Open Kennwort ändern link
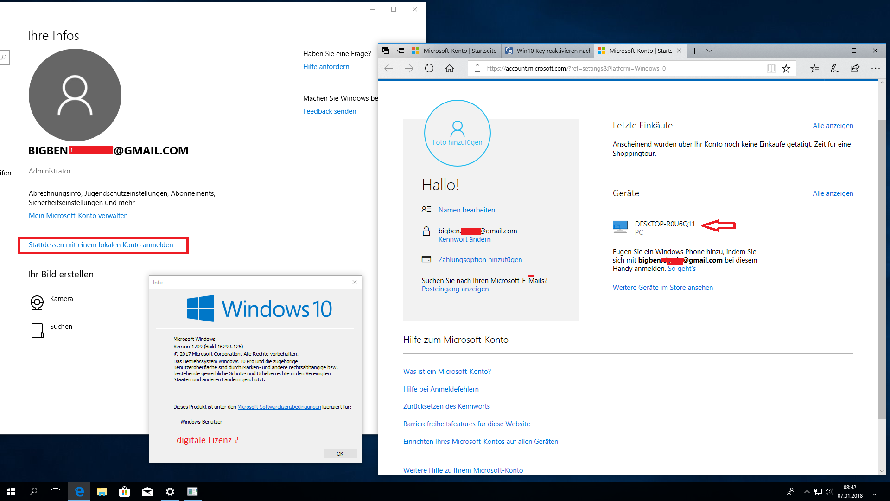Viewport: 890px width, 501px height. (x=464, y=239)
